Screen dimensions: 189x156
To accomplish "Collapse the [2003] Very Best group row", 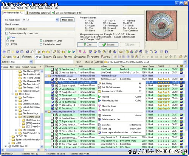I will 46,112.
